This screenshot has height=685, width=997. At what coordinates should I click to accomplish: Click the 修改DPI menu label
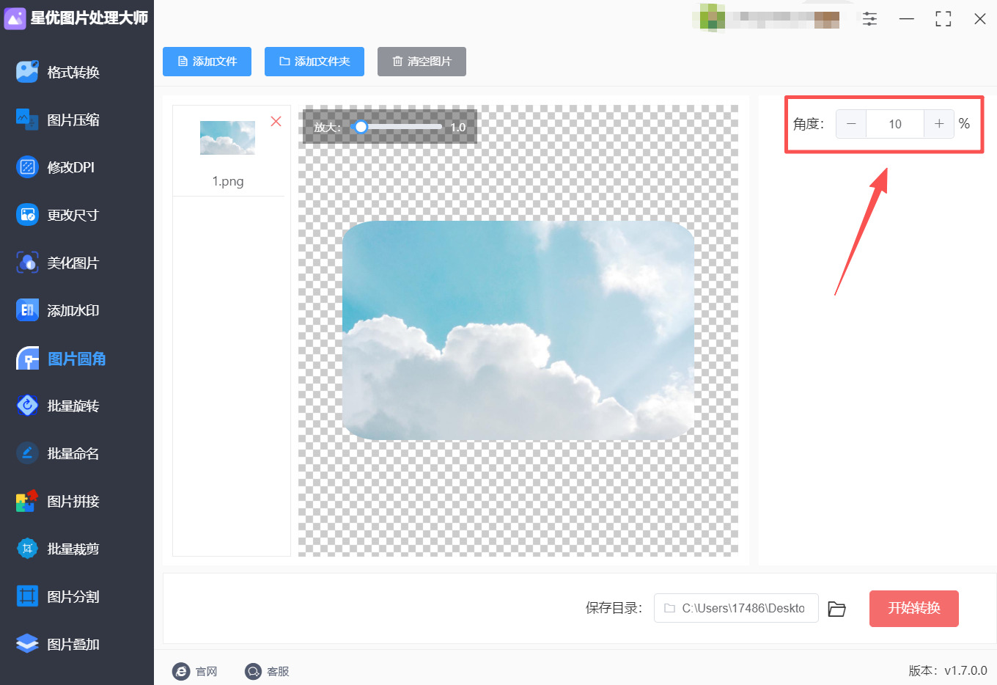(x=71, y=167)
